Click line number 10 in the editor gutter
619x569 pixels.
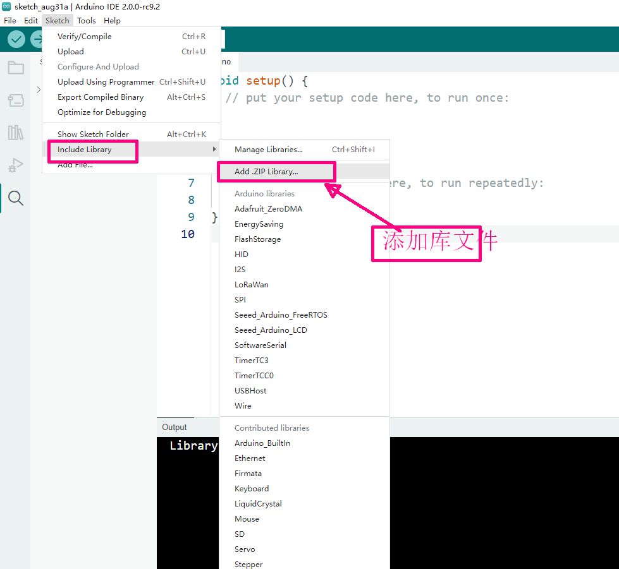click(x=188, y=234)
